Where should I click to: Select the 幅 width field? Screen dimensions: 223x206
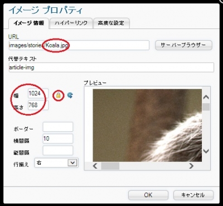[x=38, y=93]
